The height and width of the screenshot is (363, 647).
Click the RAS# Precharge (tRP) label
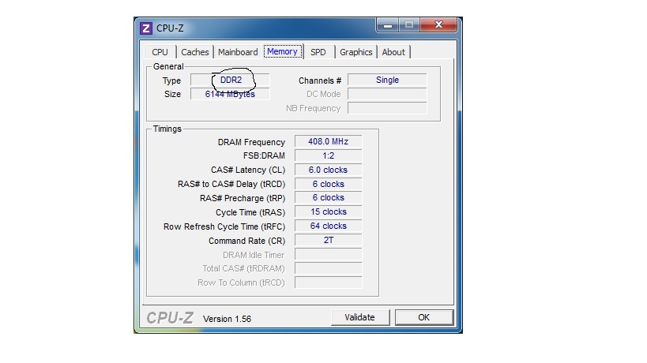pyautogui.click(x=243, y=198)
